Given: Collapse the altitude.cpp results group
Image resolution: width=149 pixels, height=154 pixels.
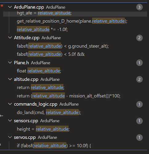Looking at the screenshot, I should tap(10, 79).
